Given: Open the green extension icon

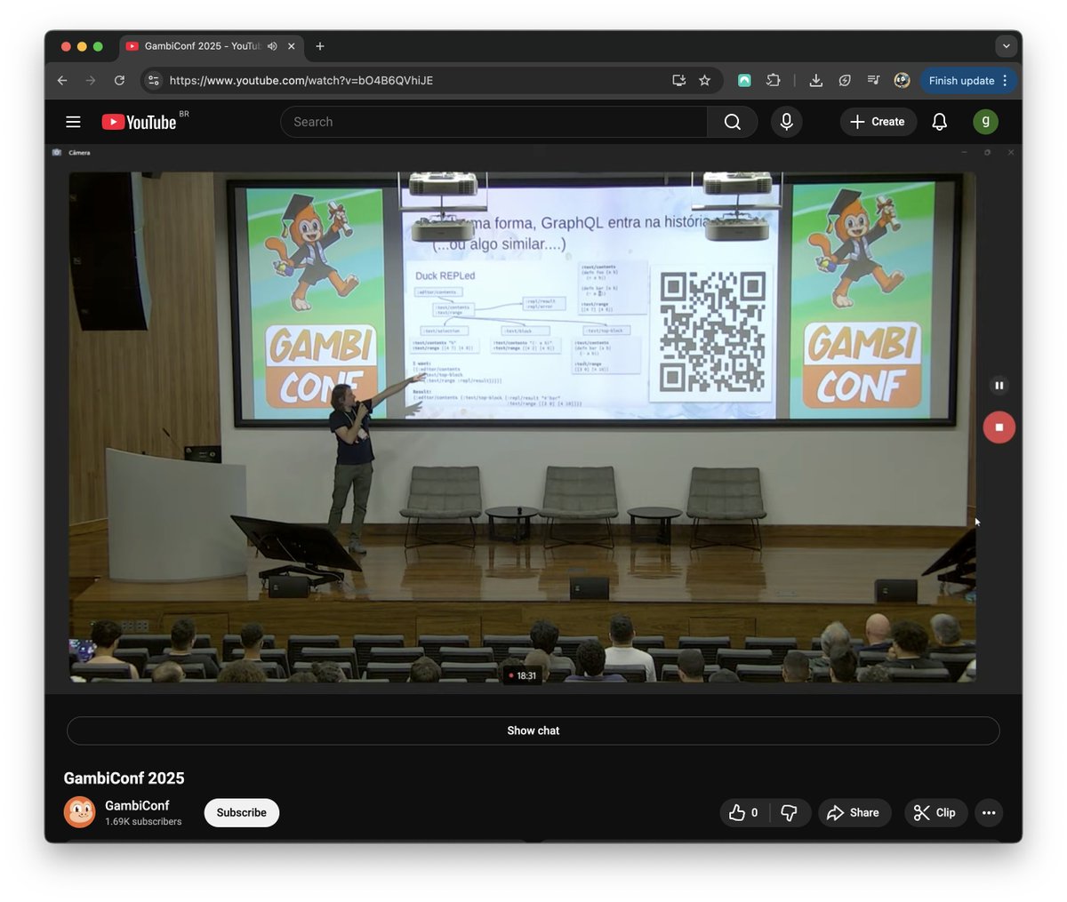Looking at the screenshot, I should pyautogui.click(x=745, y=80).
